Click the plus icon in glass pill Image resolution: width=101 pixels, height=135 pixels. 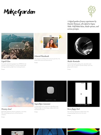pyautogui.click(x=17, y=45)
